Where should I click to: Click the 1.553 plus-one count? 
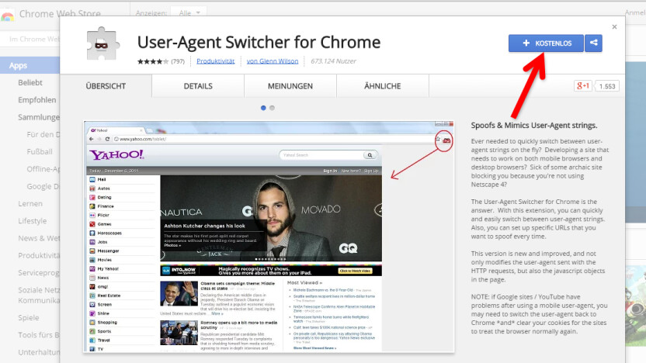pos(607,86)
